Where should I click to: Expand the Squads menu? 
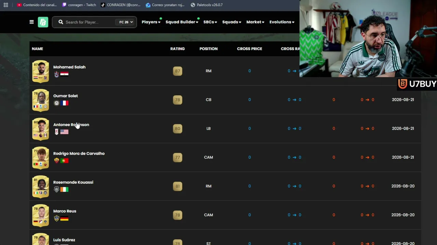coord(232,22)
